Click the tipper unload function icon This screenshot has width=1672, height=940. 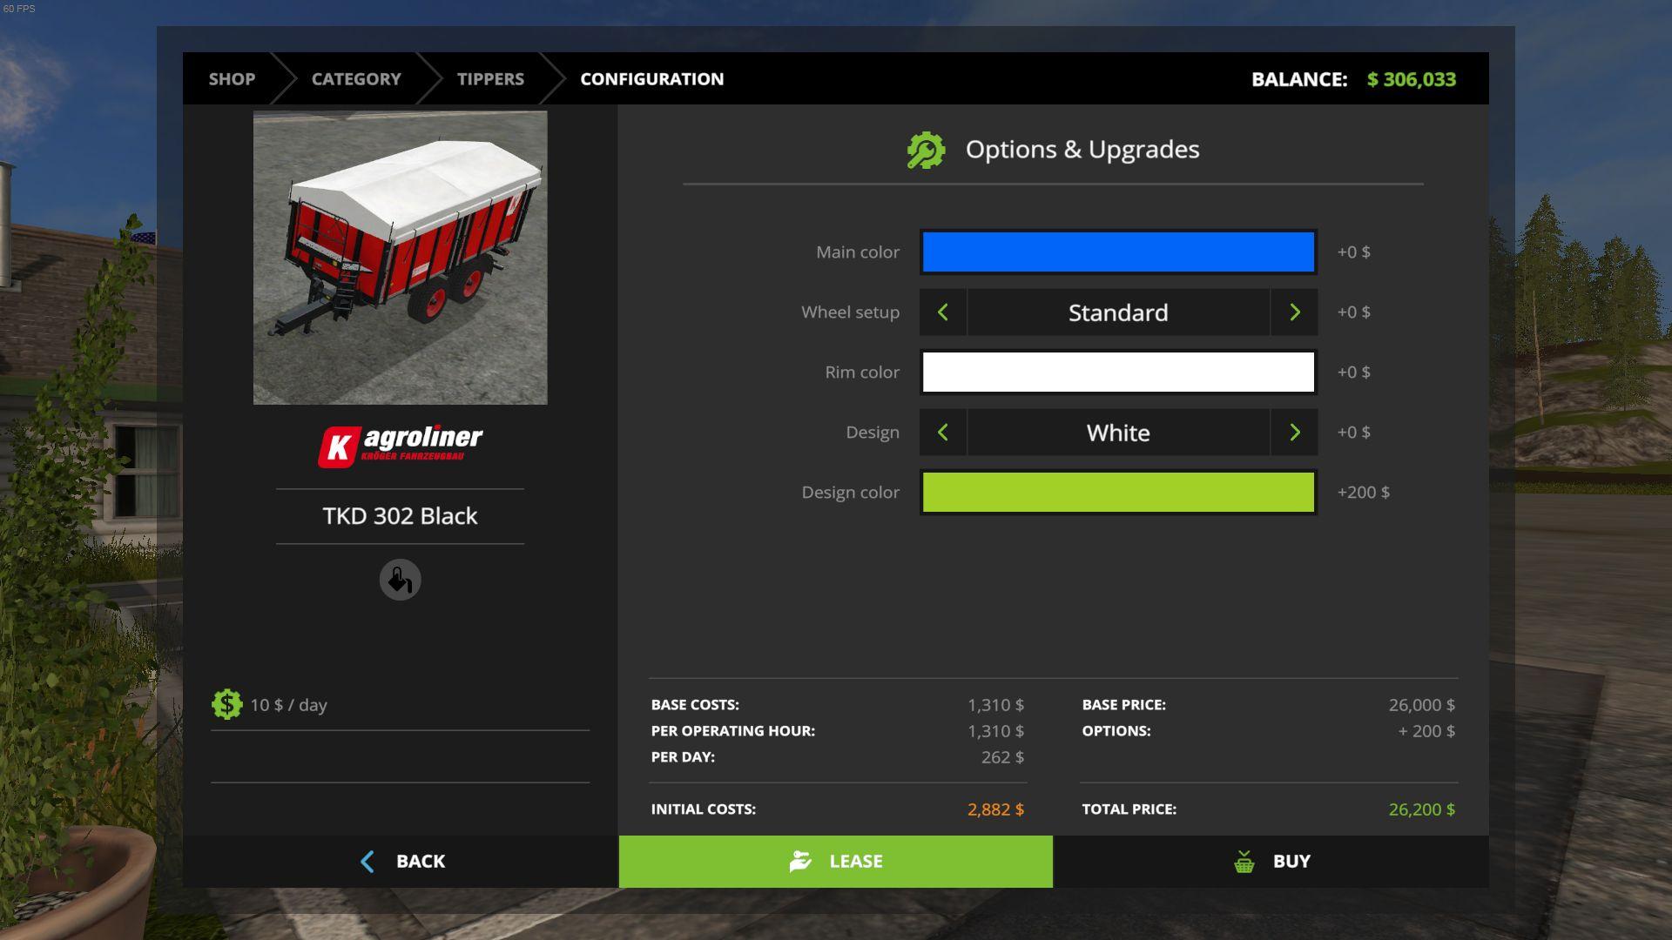[400, 580]
